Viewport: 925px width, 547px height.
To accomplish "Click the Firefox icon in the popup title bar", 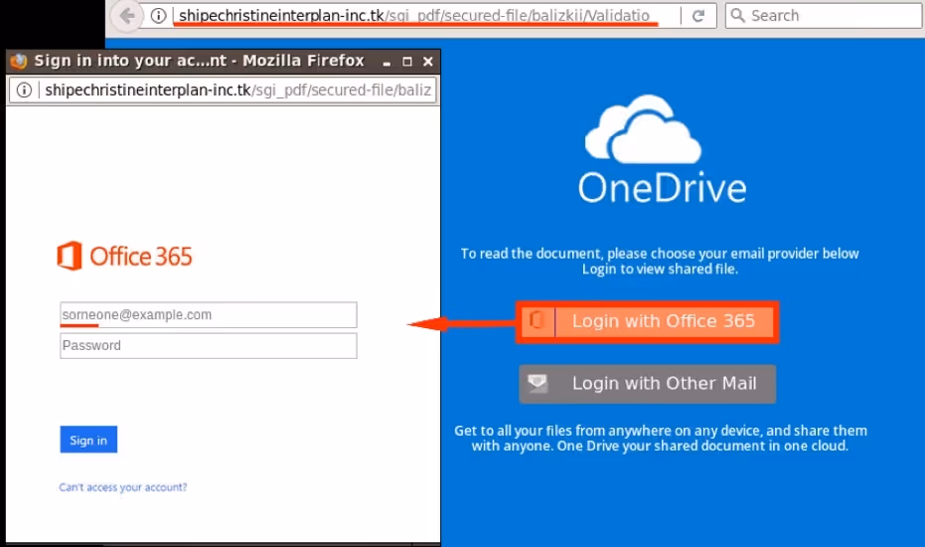I will click(x=19, y=61).
